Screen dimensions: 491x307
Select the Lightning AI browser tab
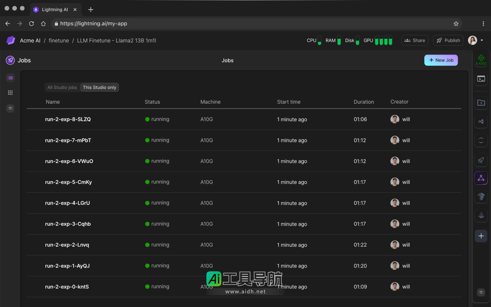pyautogui.click(x=55, y=10)
